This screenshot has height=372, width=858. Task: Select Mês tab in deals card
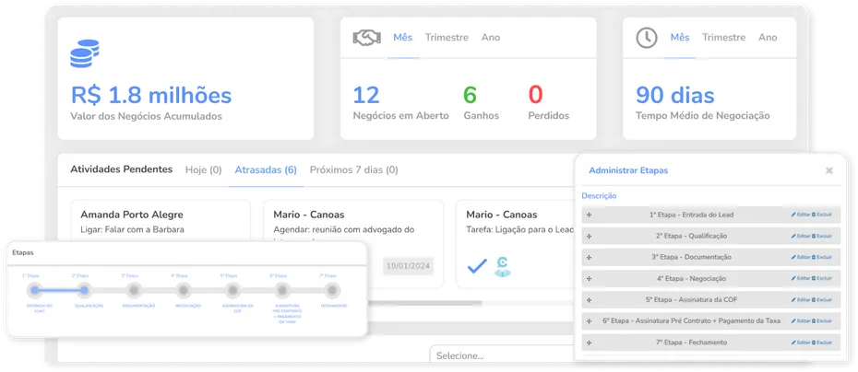[403, 38]
